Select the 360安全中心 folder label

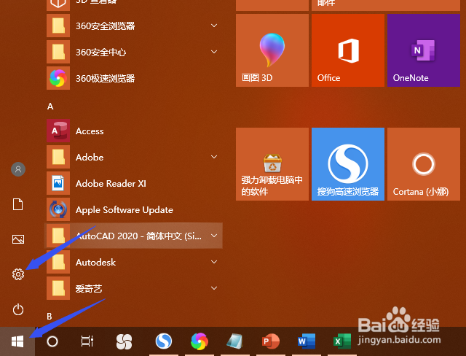[x=100, y=52]
